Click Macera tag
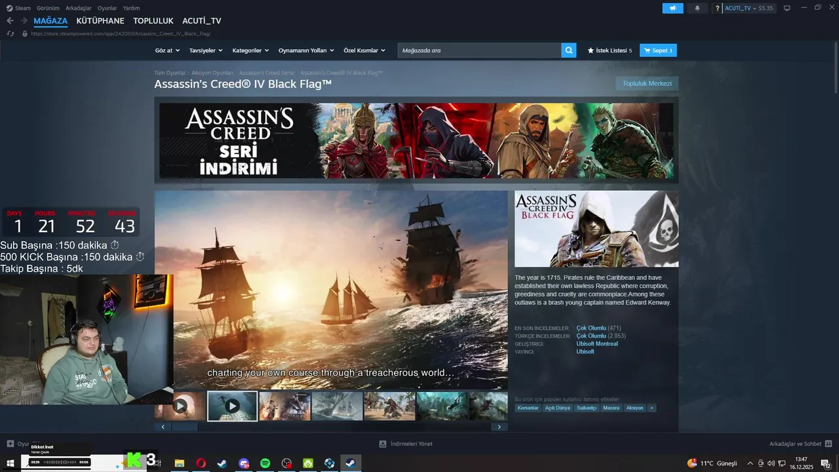Screen dimensions: 839x472 point(611,408)
